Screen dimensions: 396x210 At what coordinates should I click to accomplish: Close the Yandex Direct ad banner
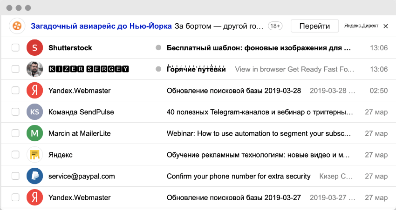click(x=385, y=26)
